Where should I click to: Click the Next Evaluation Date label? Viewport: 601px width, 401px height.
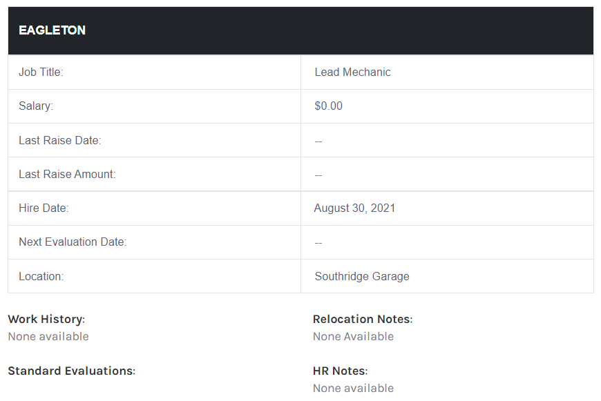tap(73, 242)
